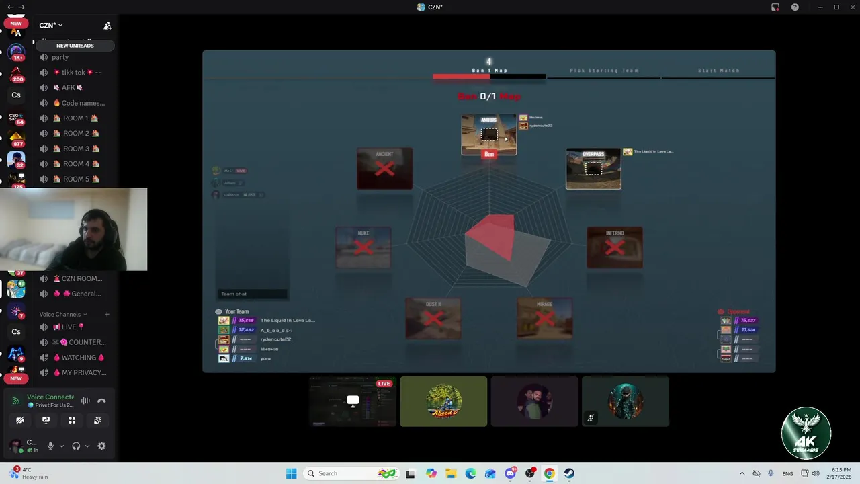
Task: Mute the microphone
Action: pos(50,446)
